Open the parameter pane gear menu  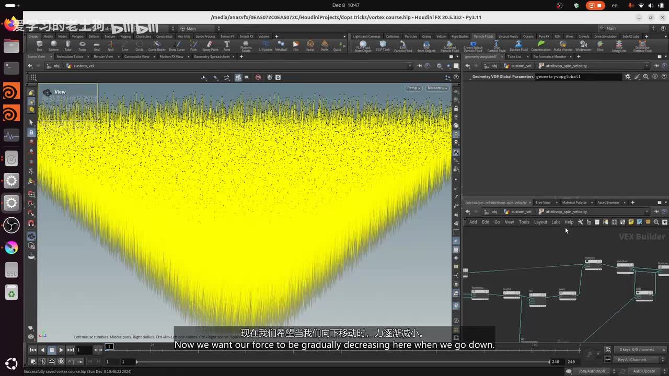628,77
